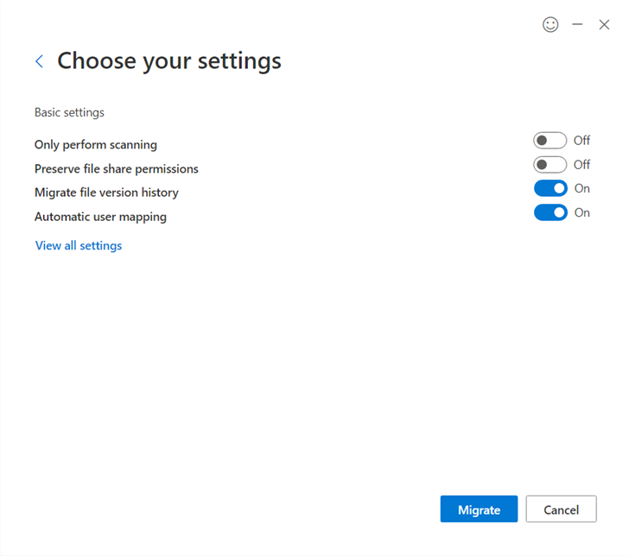Click the 'On' text beside Migrate file version history

(582, 188)
